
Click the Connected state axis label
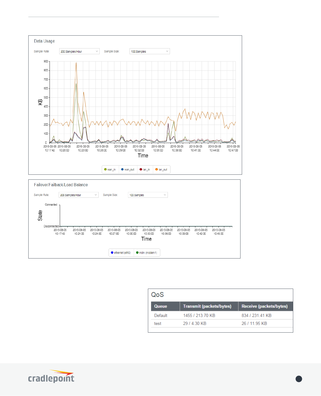tap(51, 205)
